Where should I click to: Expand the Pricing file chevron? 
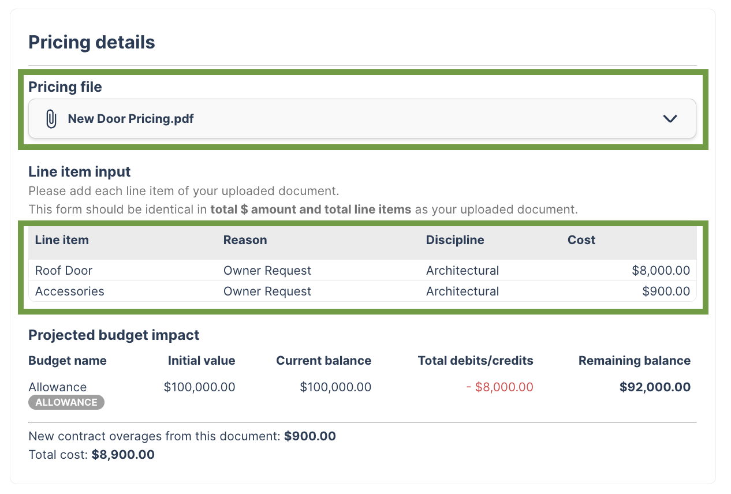click(x=670, y=119)
